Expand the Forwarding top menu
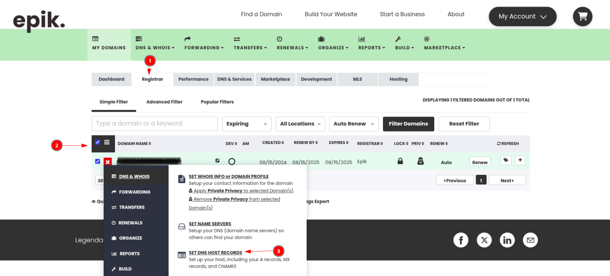Image resolution: width=610 pixels, height=276 pixels. [204, 43]
